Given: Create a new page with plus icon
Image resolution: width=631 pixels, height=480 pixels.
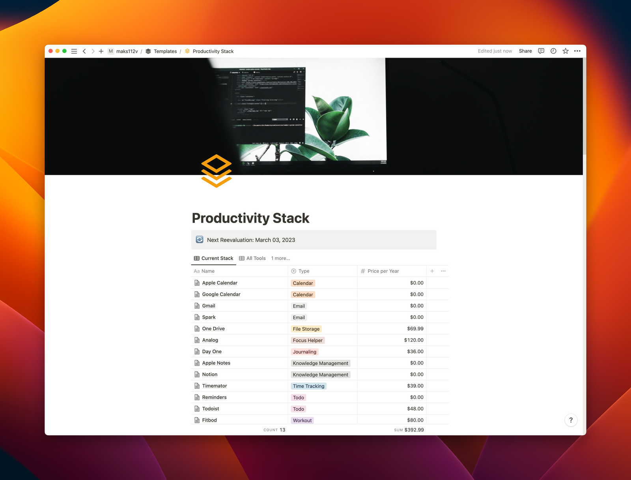Looking at the screenshot, I should tap(101, 51).
